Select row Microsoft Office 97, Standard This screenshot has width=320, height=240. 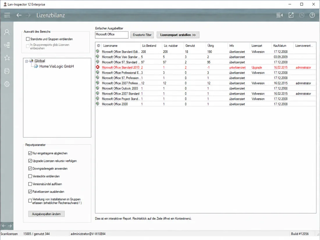coord(206,62)
